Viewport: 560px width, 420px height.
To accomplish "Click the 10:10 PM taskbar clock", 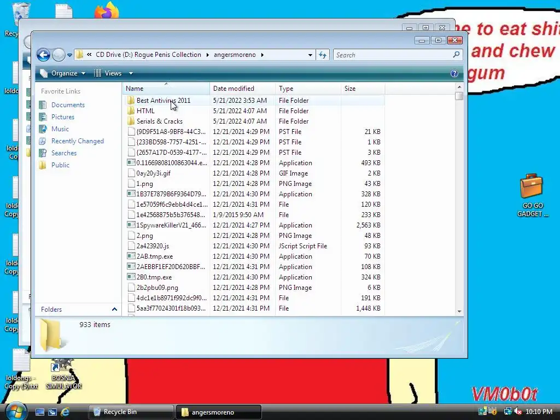I will pyautogui.click(x=539, y=411).
